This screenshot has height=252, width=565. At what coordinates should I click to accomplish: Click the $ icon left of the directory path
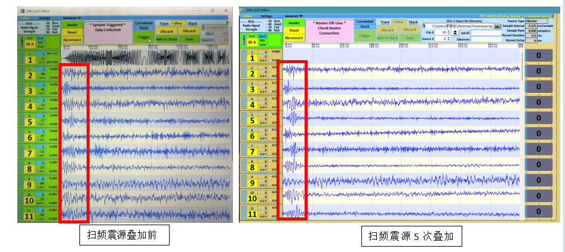pyautogui.click(x=424, y=27)
